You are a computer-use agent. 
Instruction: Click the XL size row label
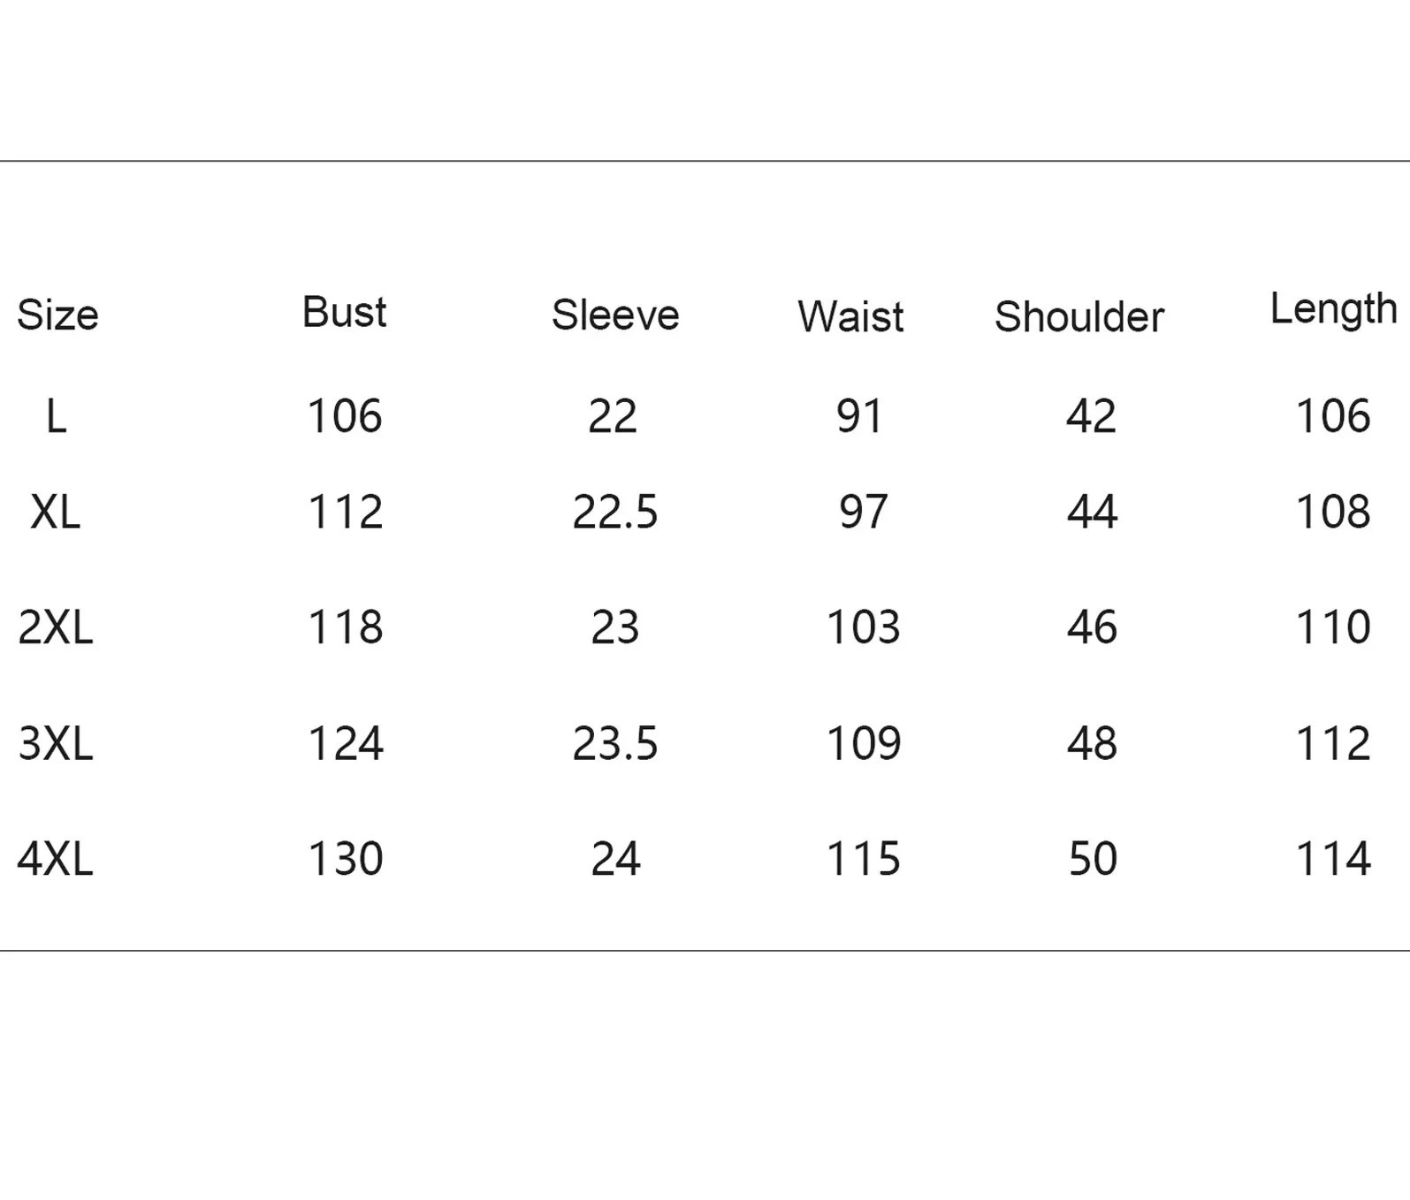pyautogui.click(x=55, y=512)
